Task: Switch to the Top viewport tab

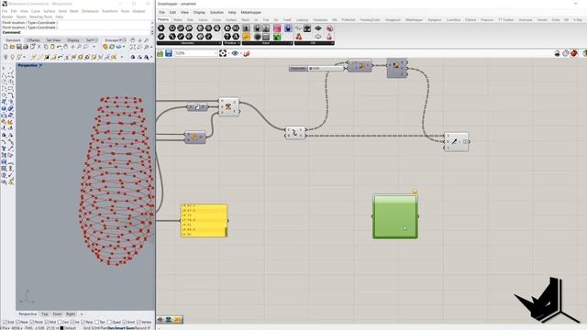Action: 45,313
